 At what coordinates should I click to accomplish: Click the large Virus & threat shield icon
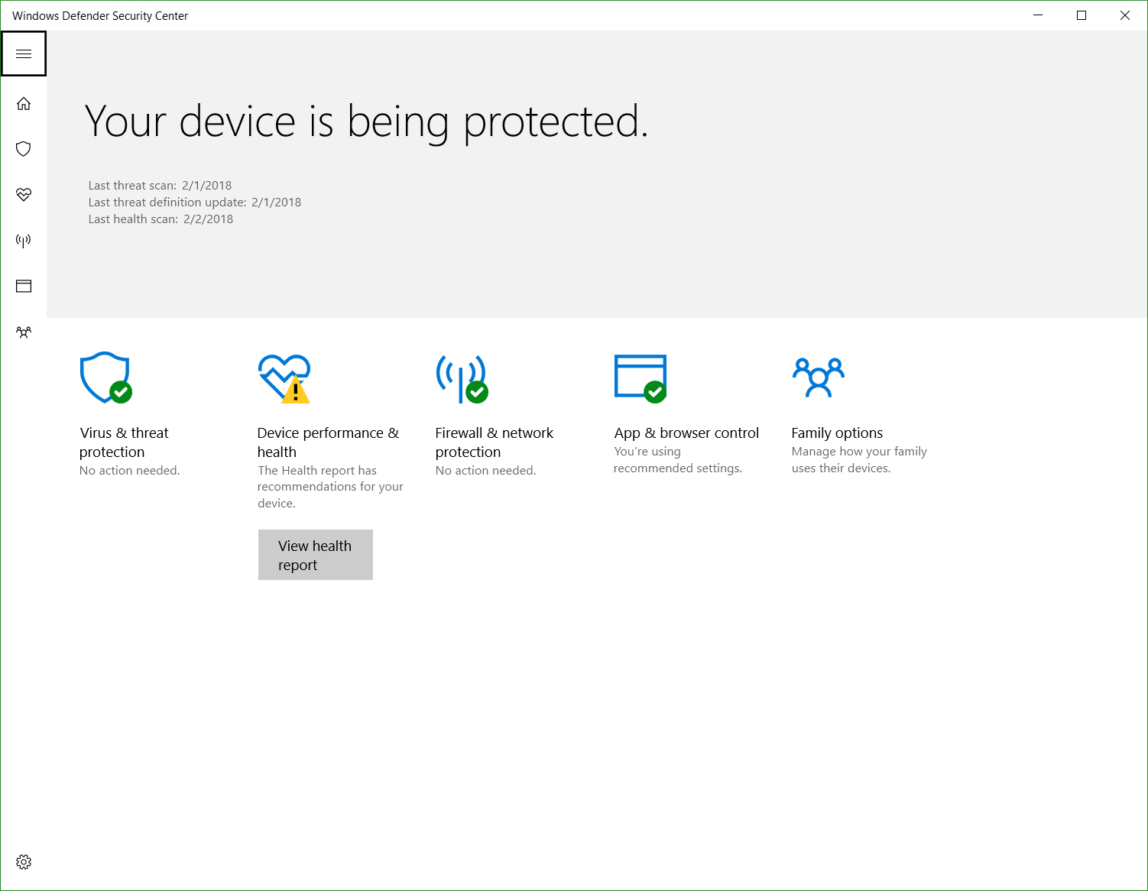pos(105,377)
